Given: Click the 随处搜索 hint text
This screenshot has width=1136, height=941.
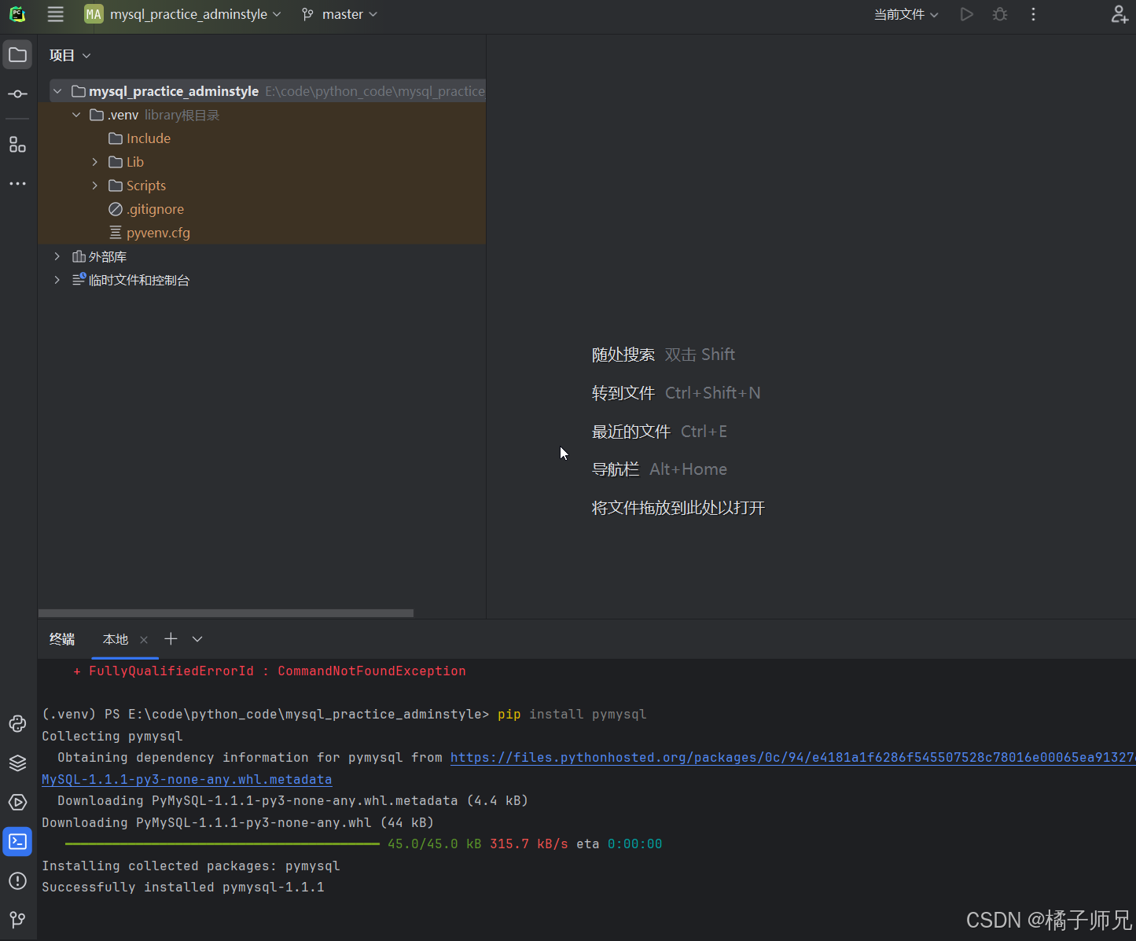Looking at the screenshot, I should click(623, 355).
